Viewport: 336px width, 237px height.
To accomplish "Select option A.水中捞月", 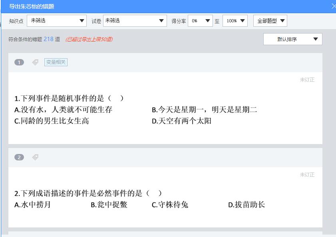I will click(32, 205).
